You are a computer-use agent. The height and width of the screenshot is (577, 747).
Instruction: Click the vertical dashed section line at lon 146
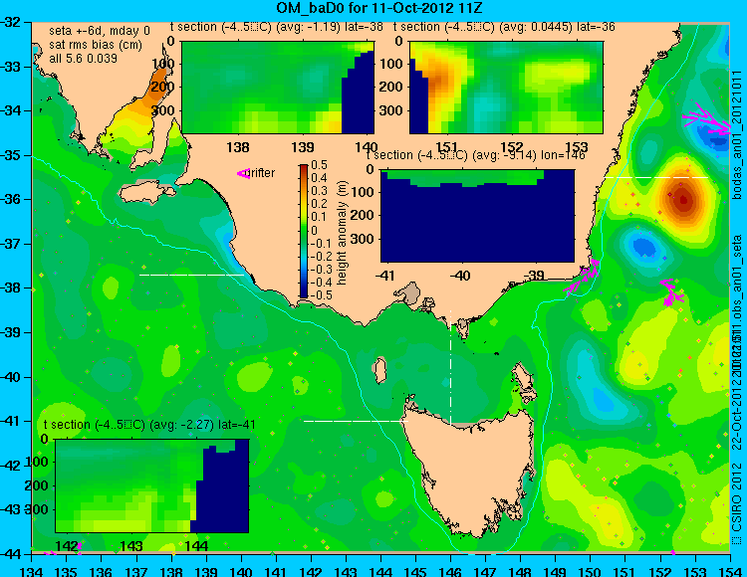(x=450, y=367)
